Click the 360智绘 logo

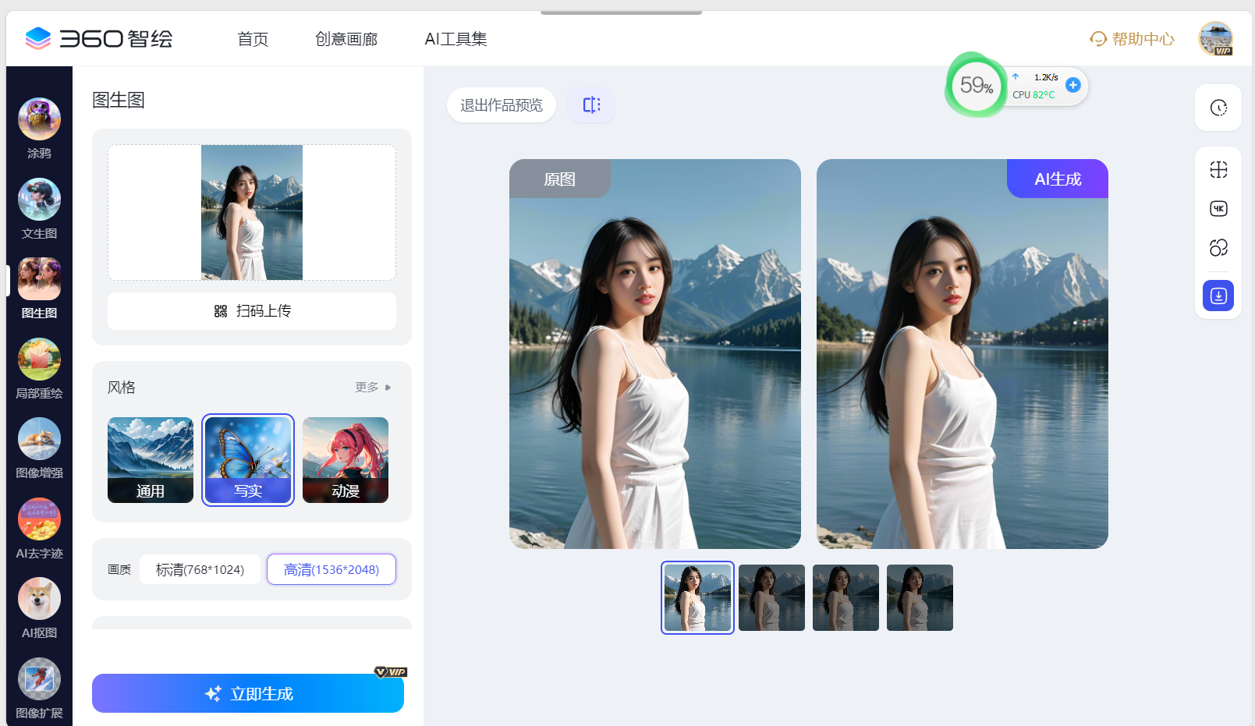point(99,38)
